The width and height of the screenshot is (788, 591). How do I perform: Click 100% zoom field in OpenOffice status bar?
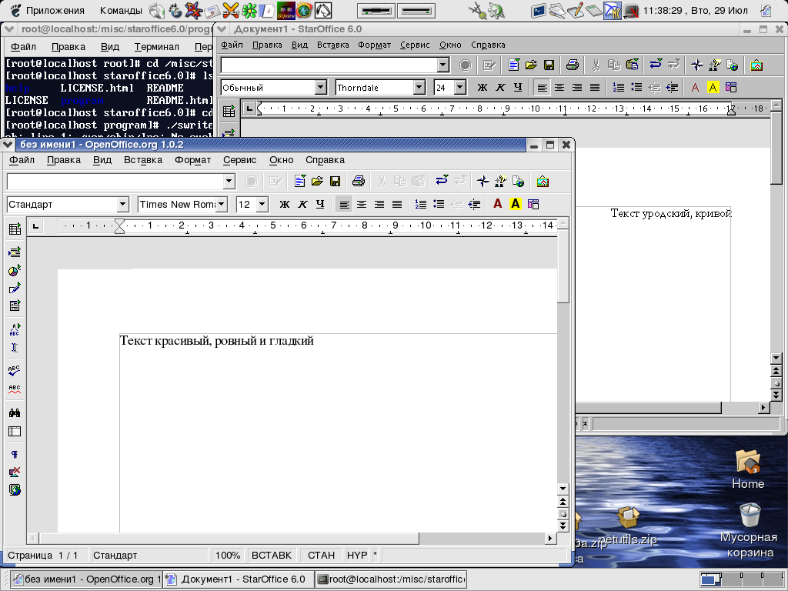tap(228, 556)
